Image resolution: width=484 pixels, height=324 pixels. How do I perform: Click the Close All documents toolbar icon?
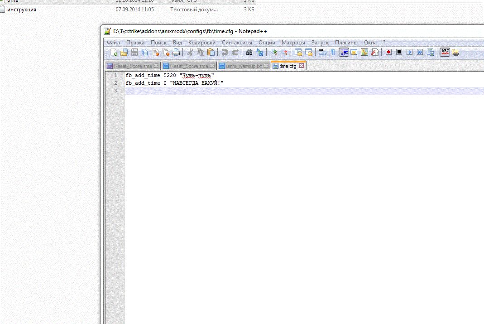tap(166, 52)
